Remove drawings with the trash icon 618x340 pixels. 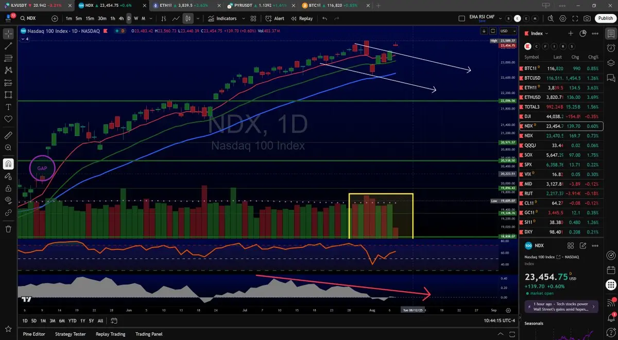(x=8, y=228)
